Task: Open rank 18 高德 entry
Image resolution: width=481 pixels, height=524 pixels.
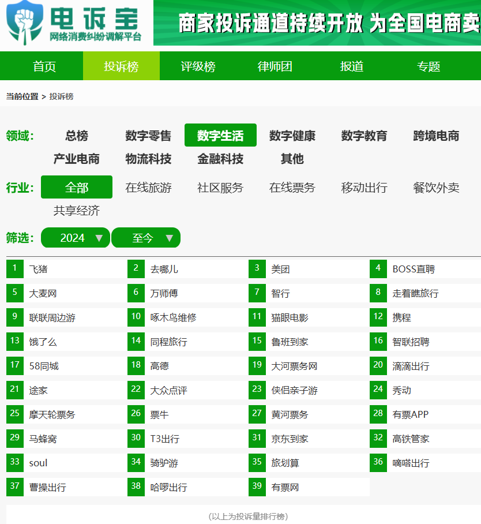Action: coord(186,366)
